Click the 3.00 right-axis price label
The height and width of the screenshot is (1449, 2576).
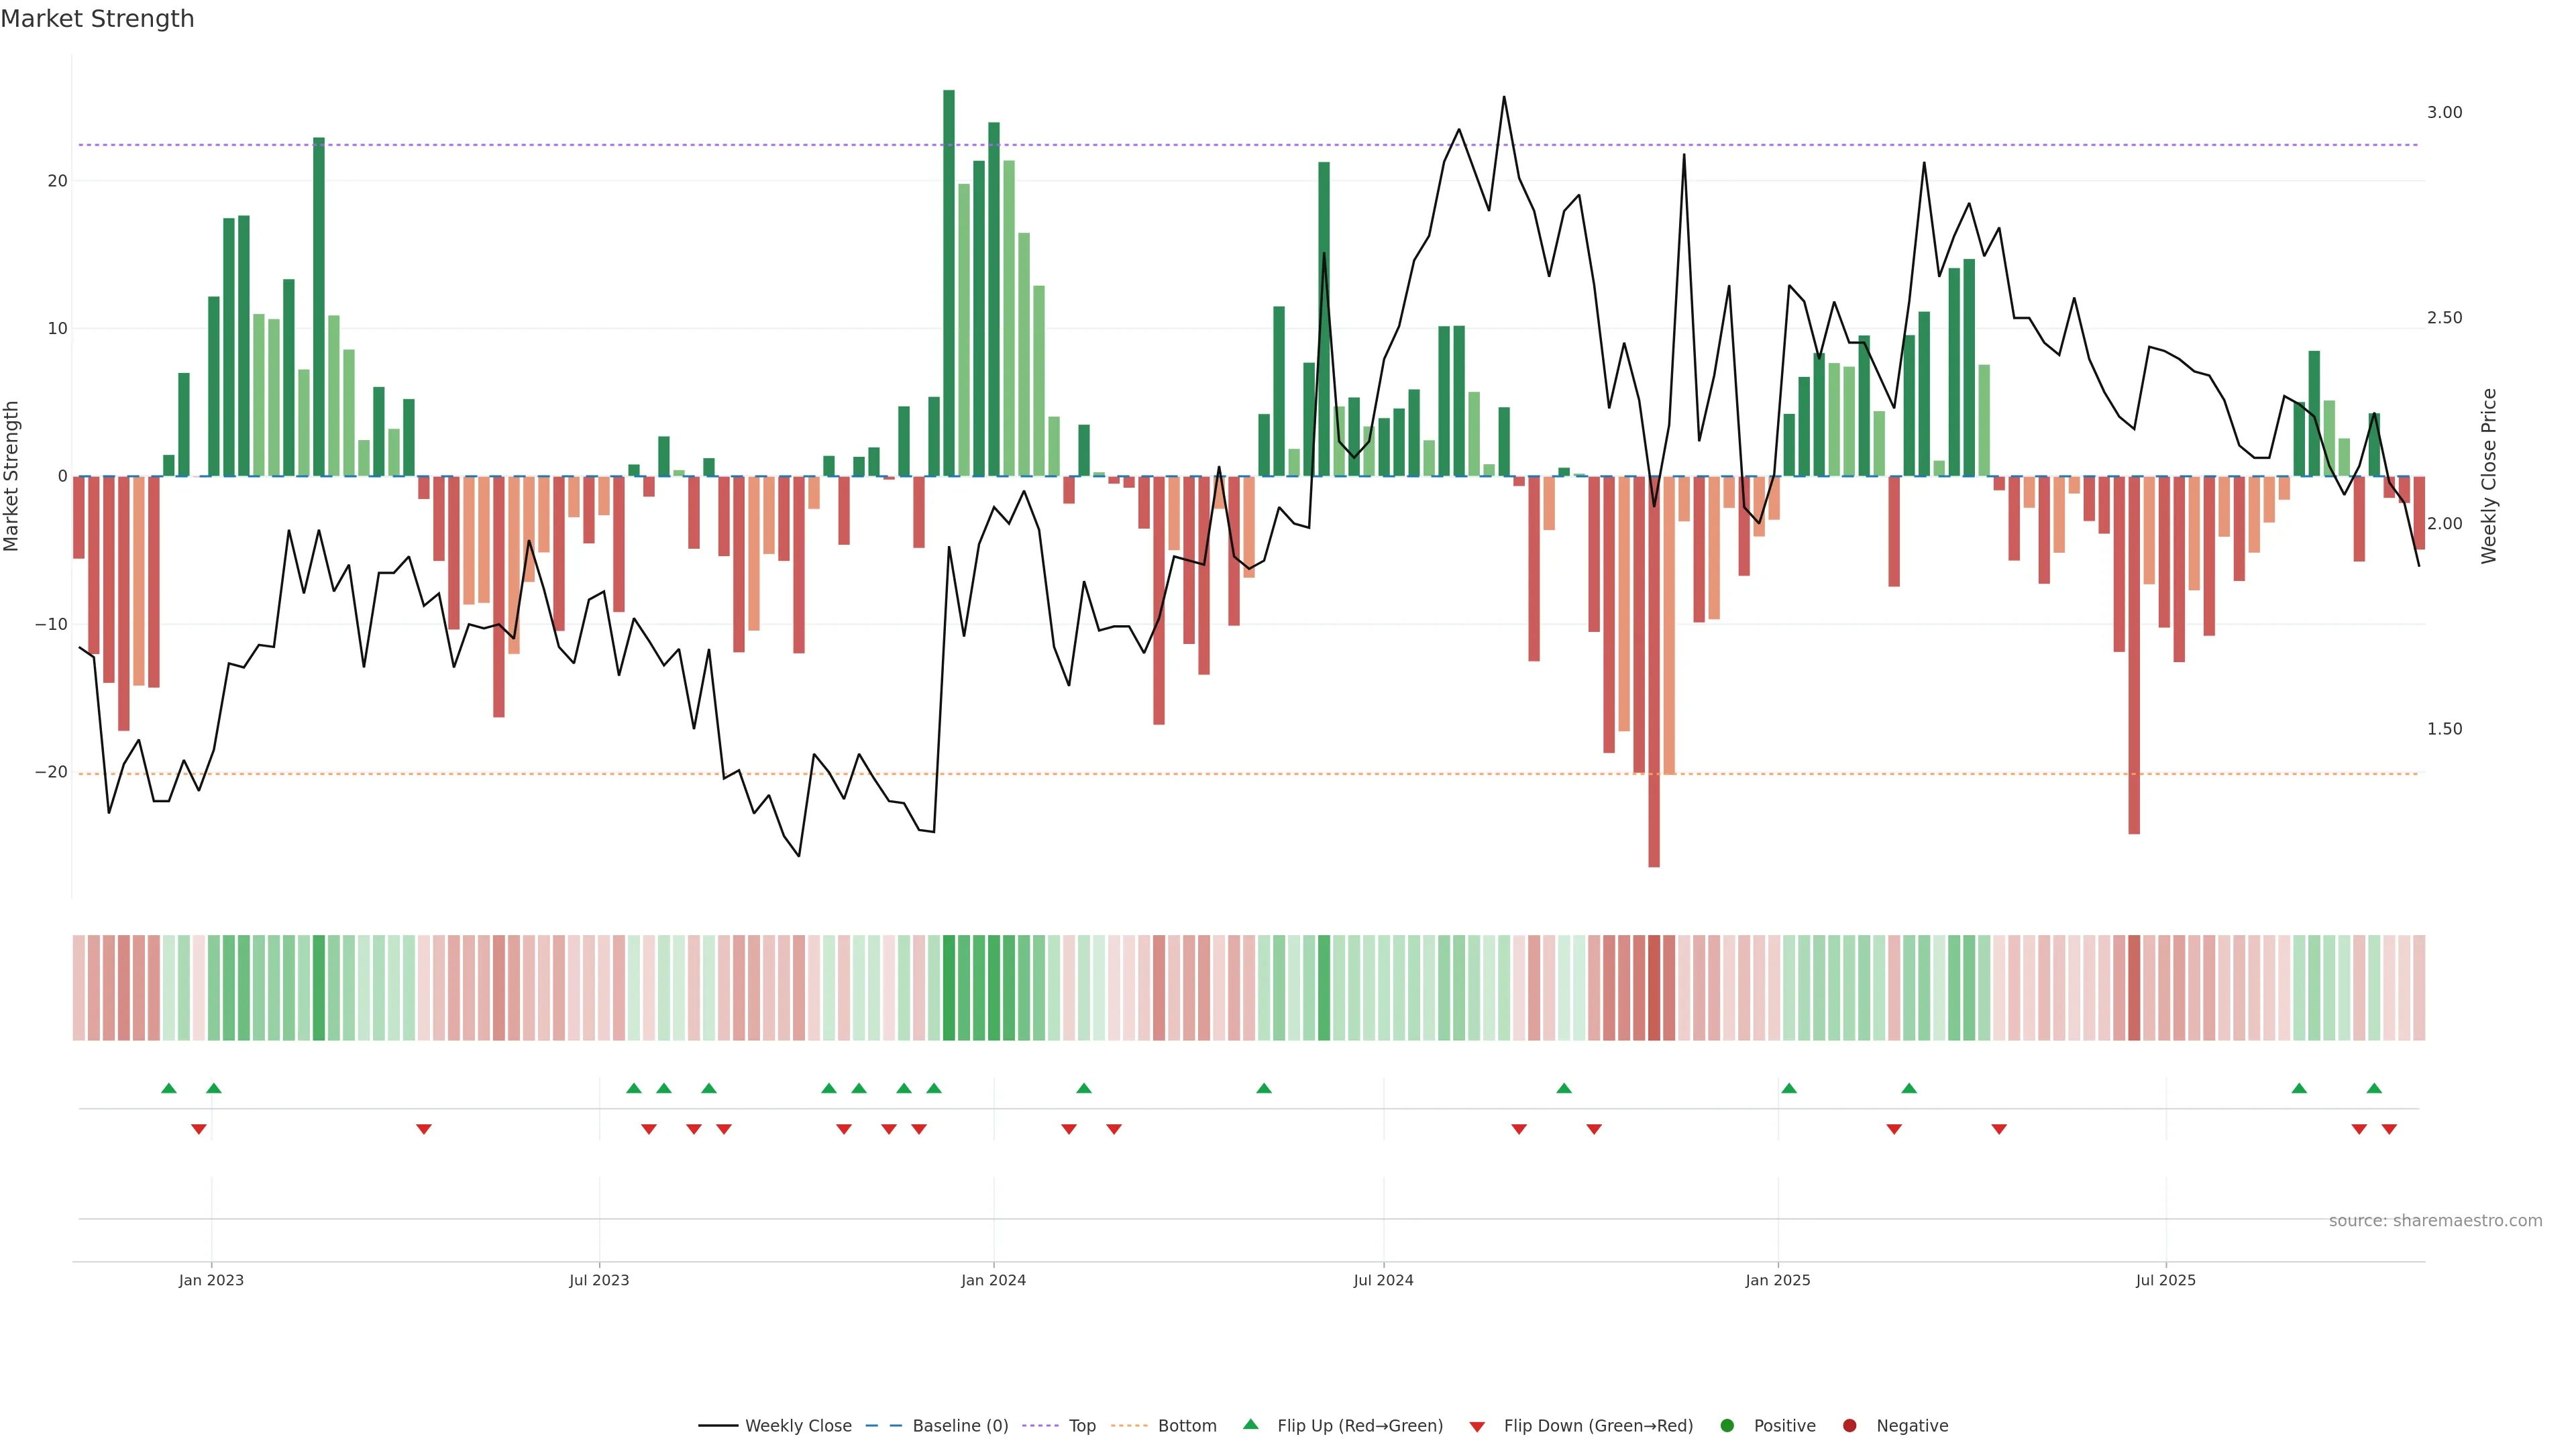(2444, 112)
